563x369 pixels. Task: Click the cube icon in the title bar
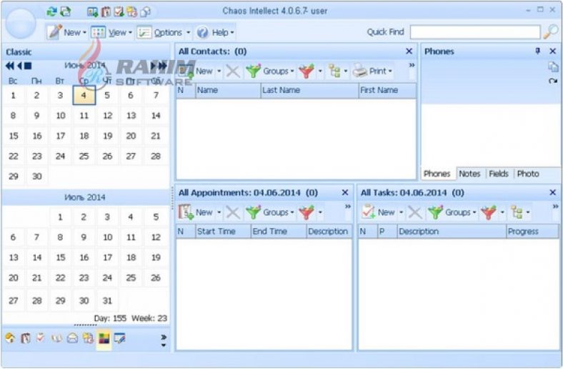tap(146, 12)
